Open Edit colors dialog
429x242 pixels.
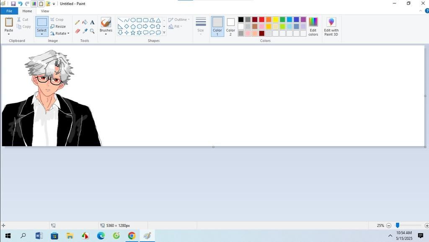point(313,26)
